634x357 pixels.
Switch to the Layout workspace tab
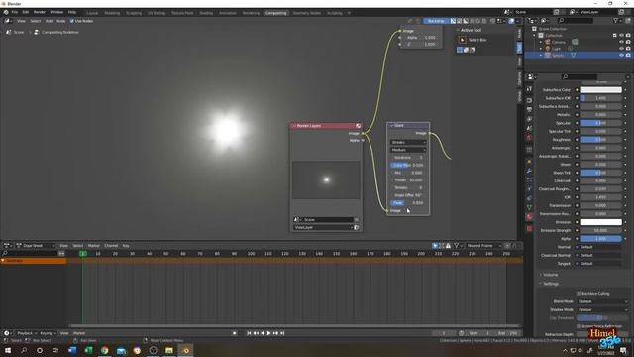(92, 13)
